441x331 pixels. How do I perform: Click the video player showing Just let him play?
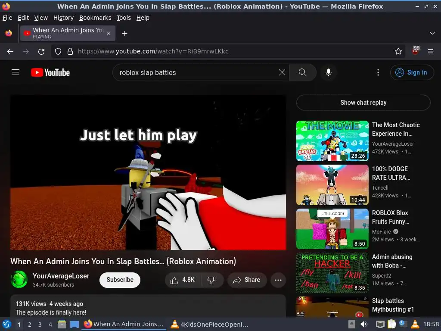[x=148, y=172]
